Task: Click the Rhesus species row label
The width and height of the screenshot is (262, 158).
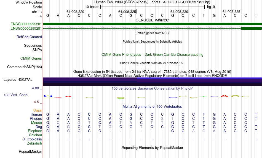Action: (x=36, y=118)
